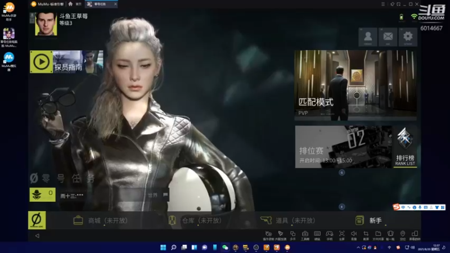Open the yellow agent hat badge button

[x=43, y=195]
